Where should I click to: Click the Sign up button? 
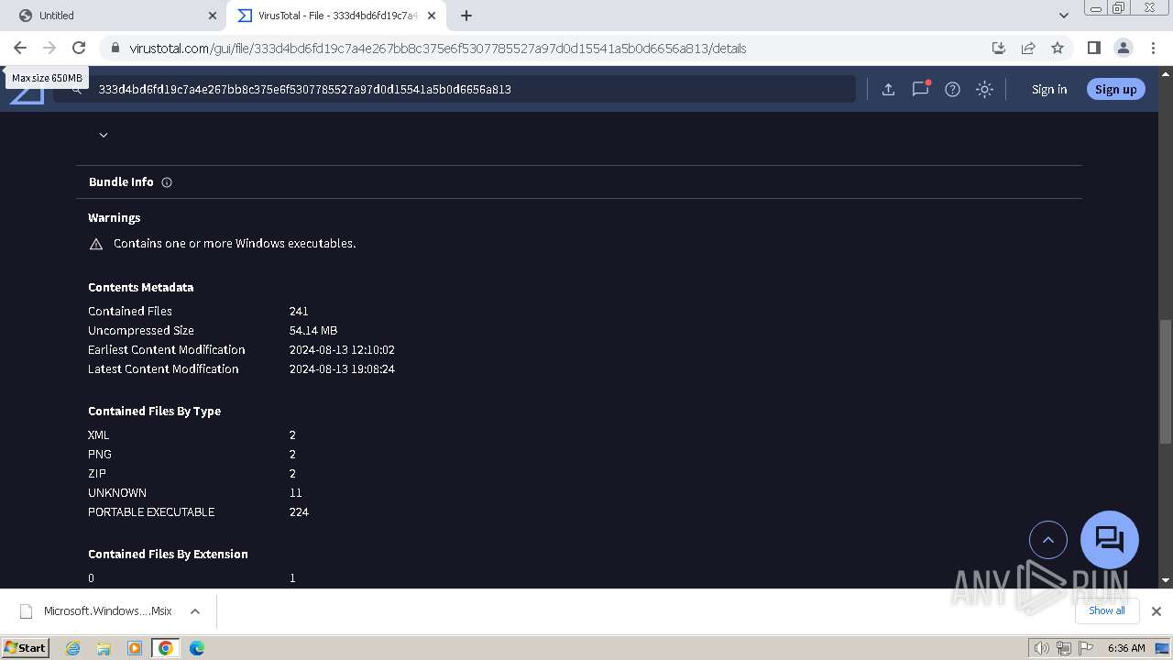(1115, 89)
